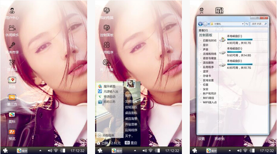Open 安全 in the control panel list
The image size is (277, 154).
point(206,89)
